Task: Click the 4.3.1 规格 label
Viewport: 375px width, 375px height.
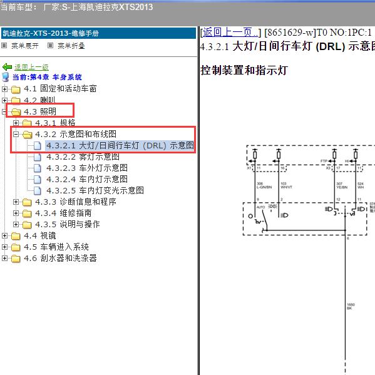Action: click(x=55, y=123)
